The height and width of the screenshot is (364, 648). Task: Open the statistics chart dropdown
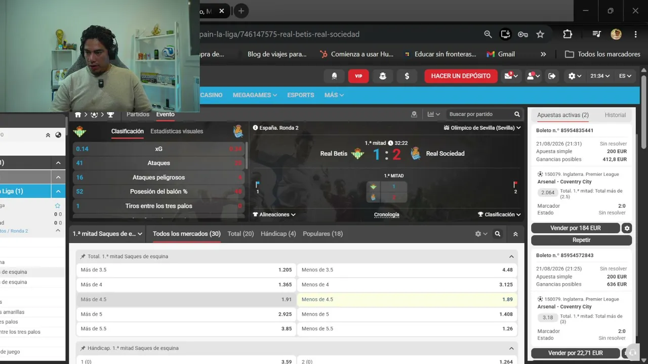click(x=434, y=114)
